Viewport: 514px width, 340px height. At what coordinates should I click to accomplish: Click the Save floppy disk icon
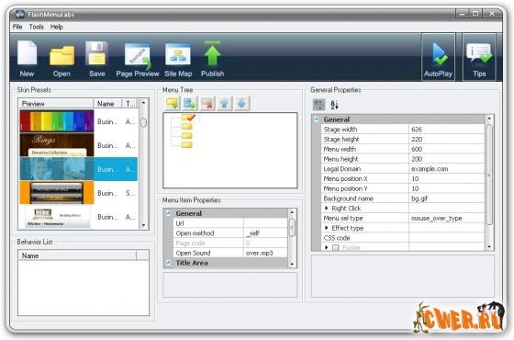point(96,53)
